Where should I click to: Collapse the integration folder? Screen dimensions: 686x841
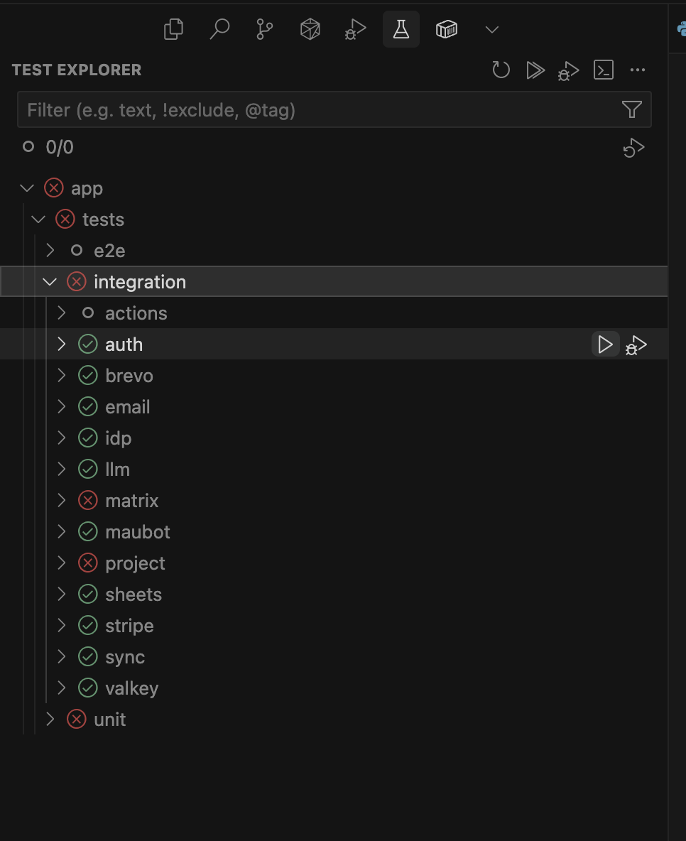coord(50,282)
